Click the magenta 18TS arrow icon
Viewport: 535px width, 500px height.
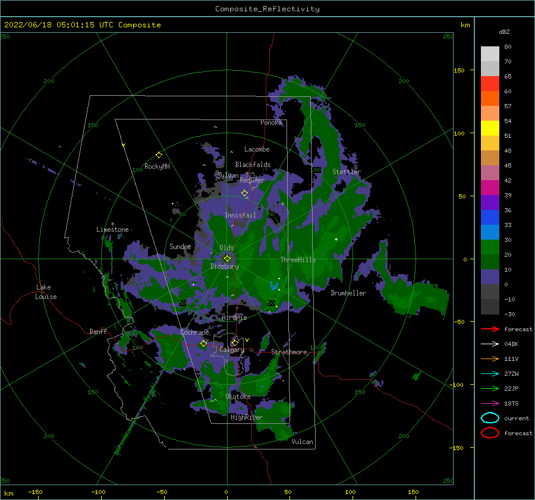490,404
